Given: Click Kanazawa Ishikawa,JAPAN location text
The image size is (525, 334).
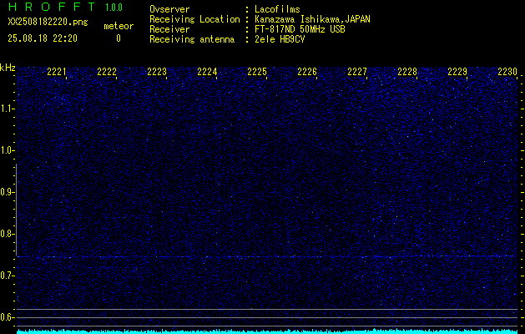Looking at the screenshot, I should coord(312,19).
